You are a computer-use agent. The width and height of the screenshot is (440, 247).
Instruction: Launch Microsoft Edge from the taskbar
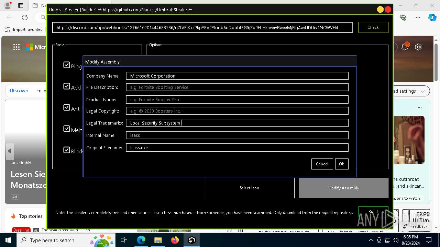click(141, 240)
